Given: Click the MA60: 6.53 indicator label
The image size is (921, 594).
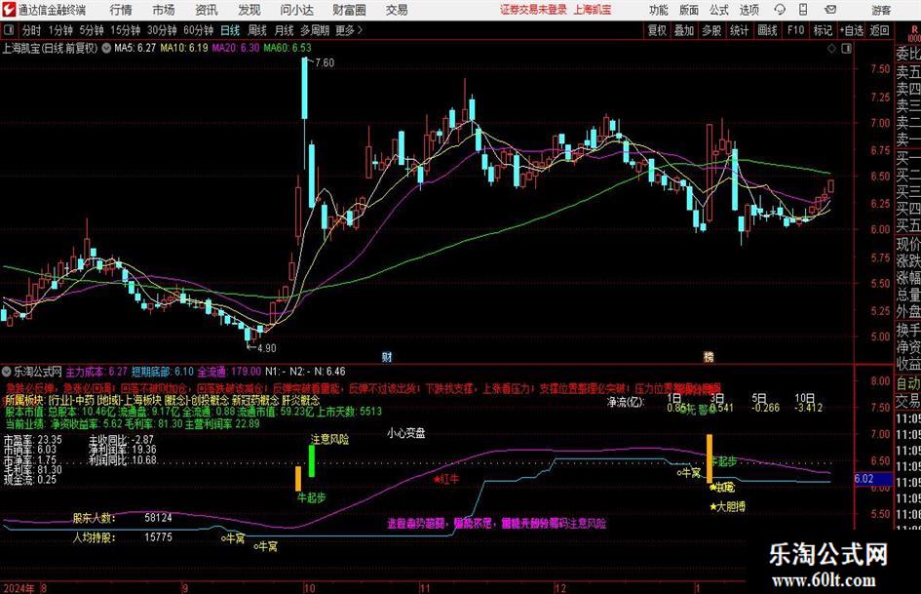Looking at the screenshot, I should pos(288,48).
